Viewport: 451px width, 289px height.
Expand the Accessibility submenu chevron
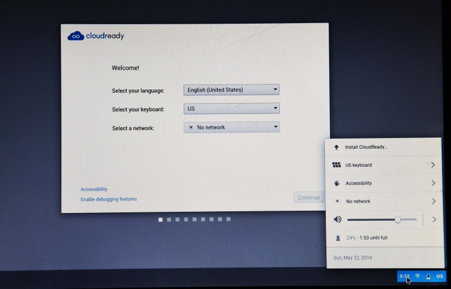coord(433,183)
